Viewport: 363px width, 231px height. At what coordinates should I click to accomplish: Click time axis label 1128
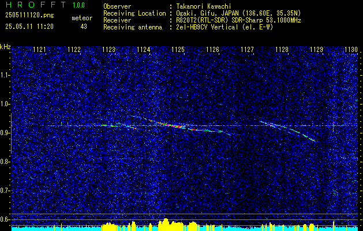[282, 50]
